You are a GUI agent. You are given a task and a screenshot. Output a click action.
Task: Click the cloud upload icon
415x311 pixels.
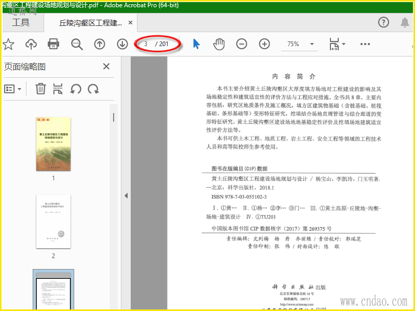point(31,44)
